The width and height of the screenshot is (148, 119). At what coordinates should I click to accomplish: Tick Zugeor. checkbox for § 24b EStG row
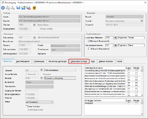click(x=129, y=71)
